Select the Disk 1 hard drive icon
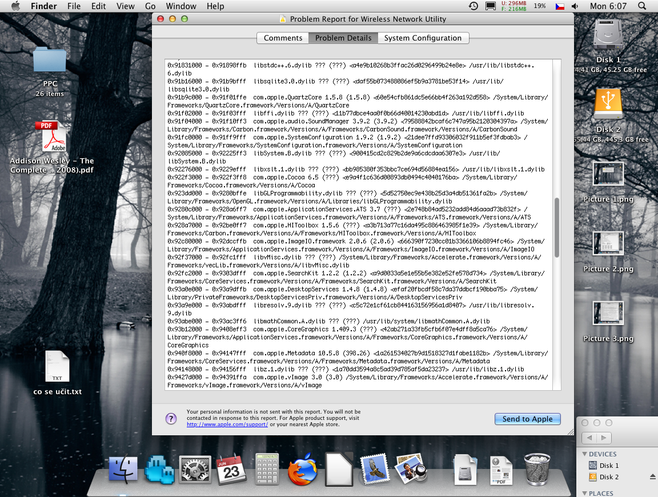This screenshot has height=497, width=658. [608, 35]
